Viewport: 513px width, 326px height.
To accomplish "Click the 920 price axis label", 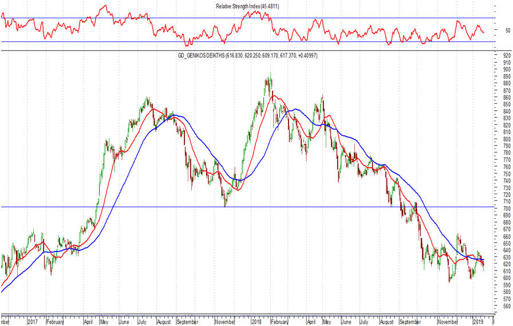I will pos(507,56).
